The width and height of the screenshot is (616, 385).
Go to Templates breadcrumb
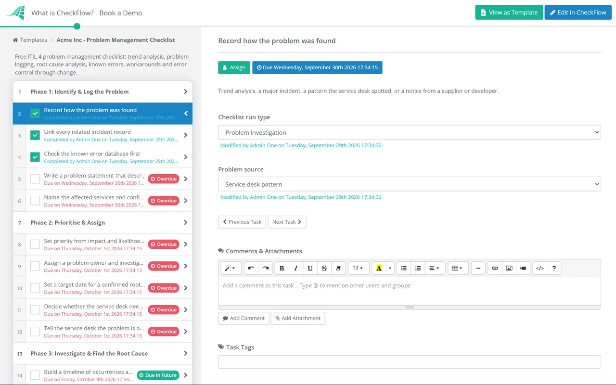click(x=30, y=40)
